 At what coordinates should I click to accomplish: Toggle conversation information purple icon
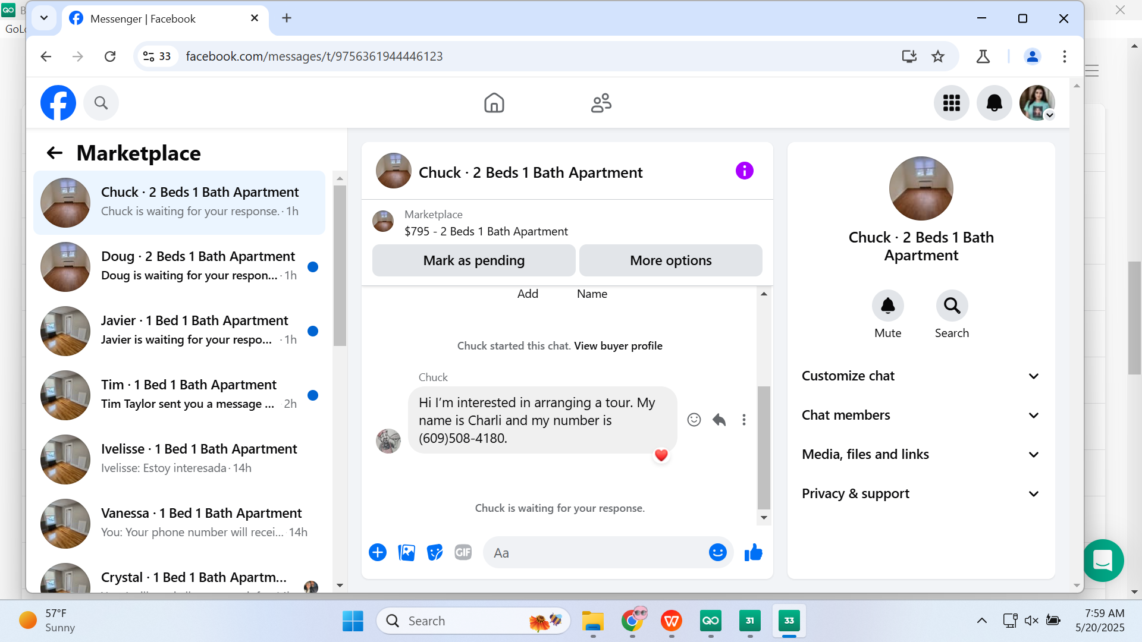tap(744, 171)
